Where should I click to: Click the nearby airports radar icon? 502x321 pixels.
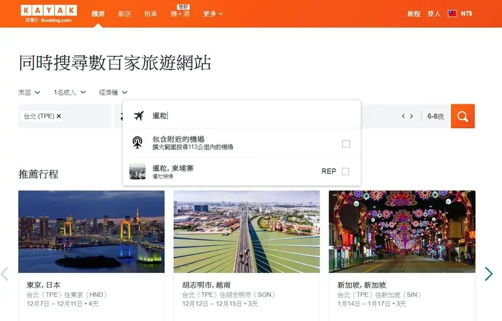click(x=137, y=143)
